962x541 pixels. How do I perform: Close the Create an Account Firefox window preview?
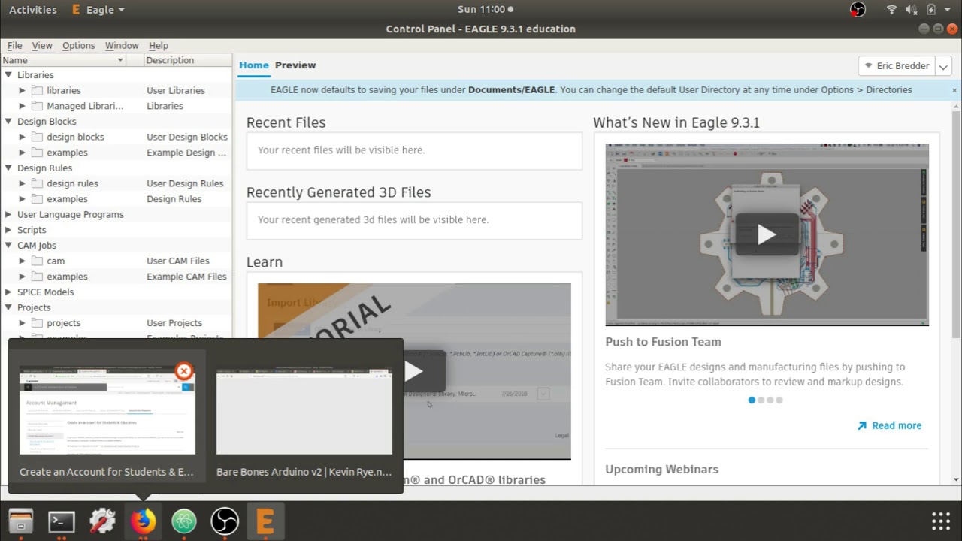point(183,371)
